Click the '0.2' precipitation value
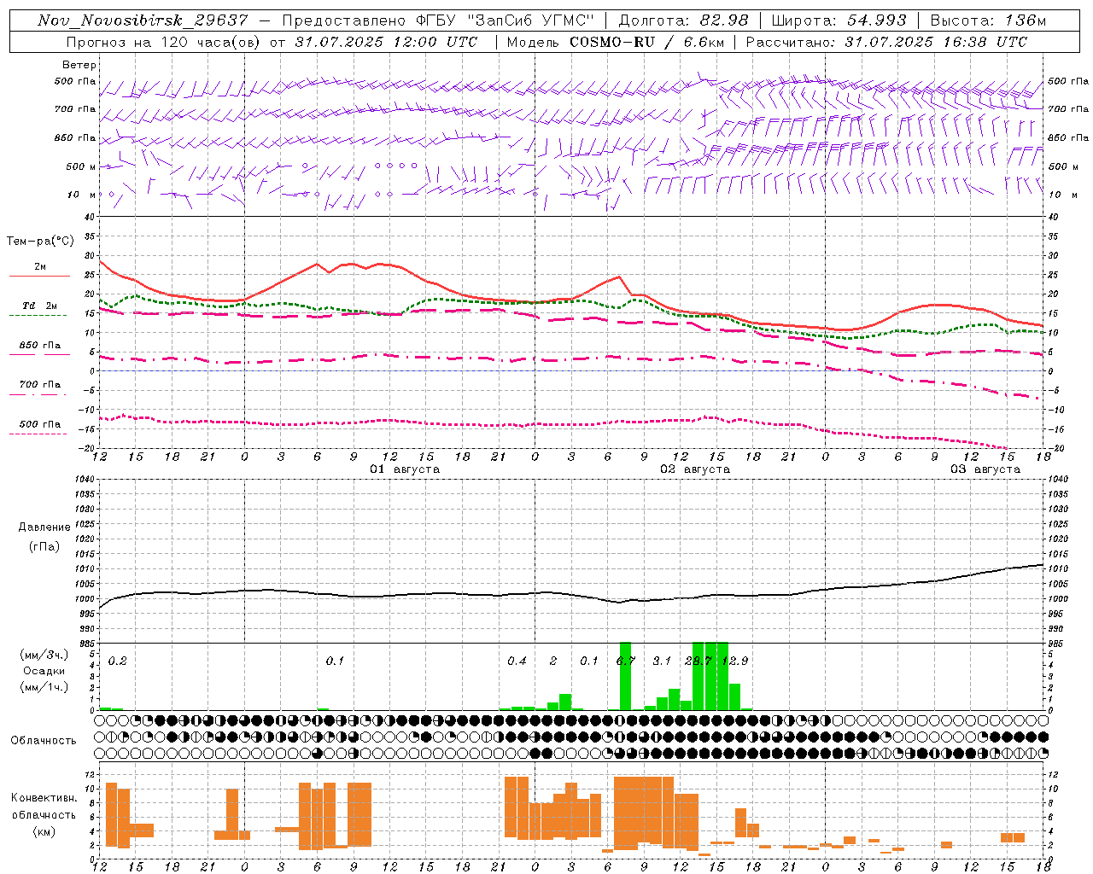 point(118,661)
